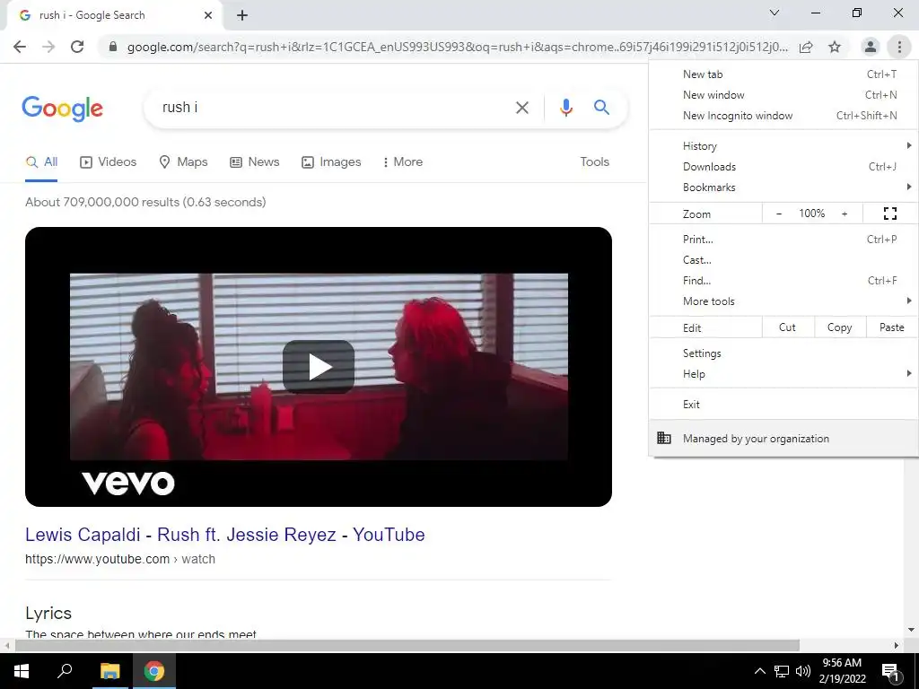Click the Google search text field
The width and height of the screenshot is (919, 689).
point(334,108)
